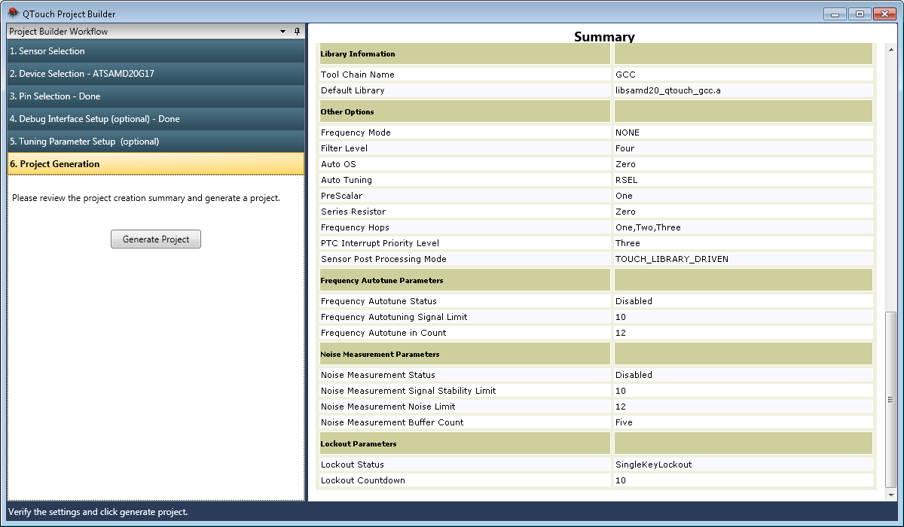The width and height of the screenshot is (904, 527).
Task: Click the Series Resistor row label
Action: pos(353,212)
